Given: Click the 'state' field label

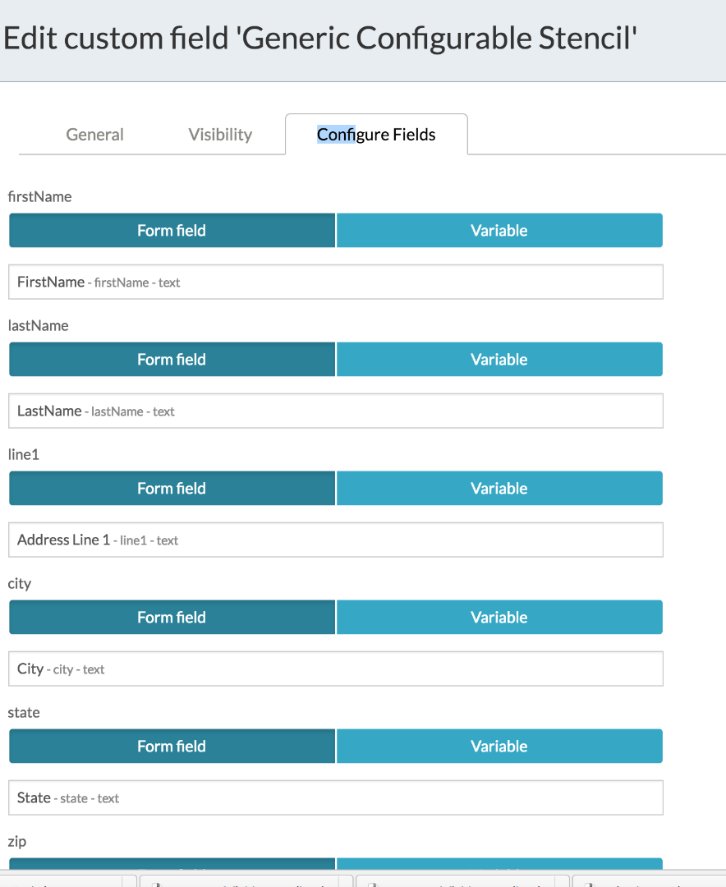Looking at the screenshot, I should click(24, 713).
